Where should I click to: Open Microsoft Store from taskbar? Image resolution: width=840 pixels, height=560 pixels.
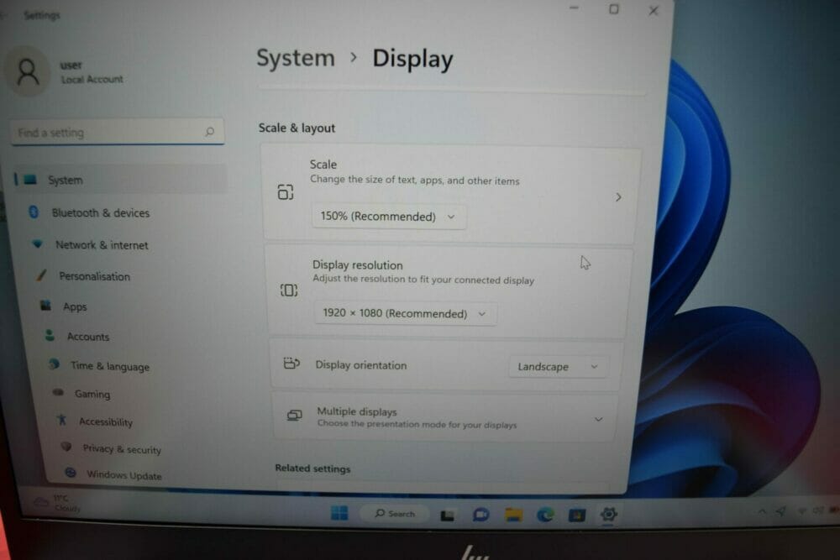click(577, 515)
